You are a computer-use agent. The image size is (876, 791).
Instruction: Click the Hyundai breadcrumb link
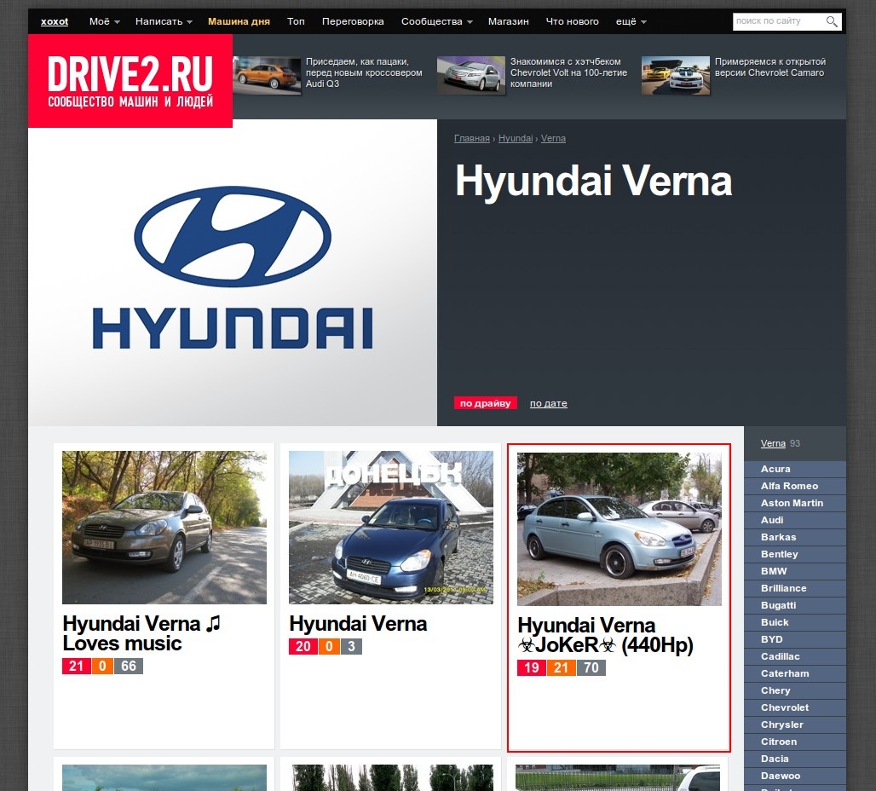coord(515,138)
